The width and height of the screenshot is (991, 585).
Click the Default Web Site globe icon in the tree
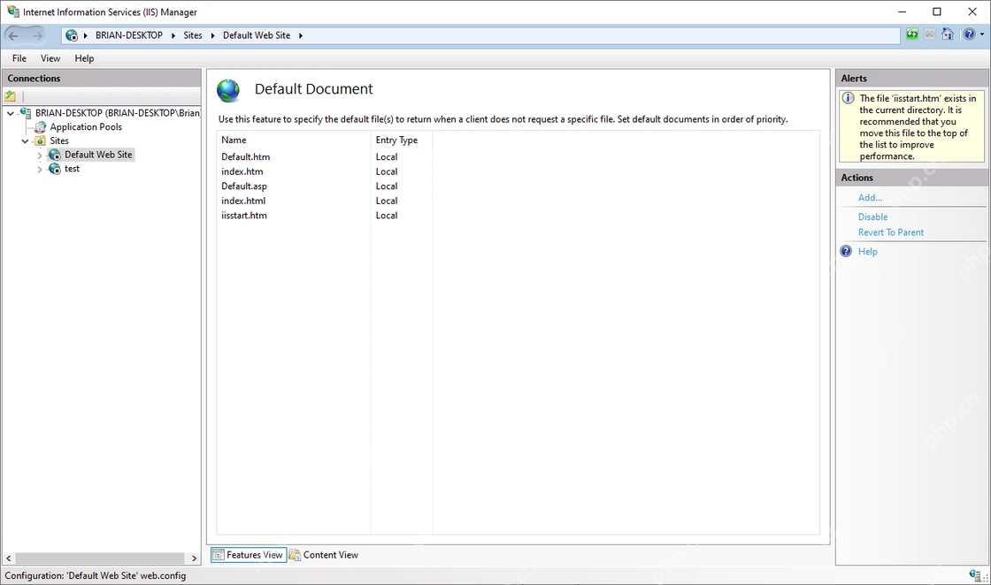point(55,155)
